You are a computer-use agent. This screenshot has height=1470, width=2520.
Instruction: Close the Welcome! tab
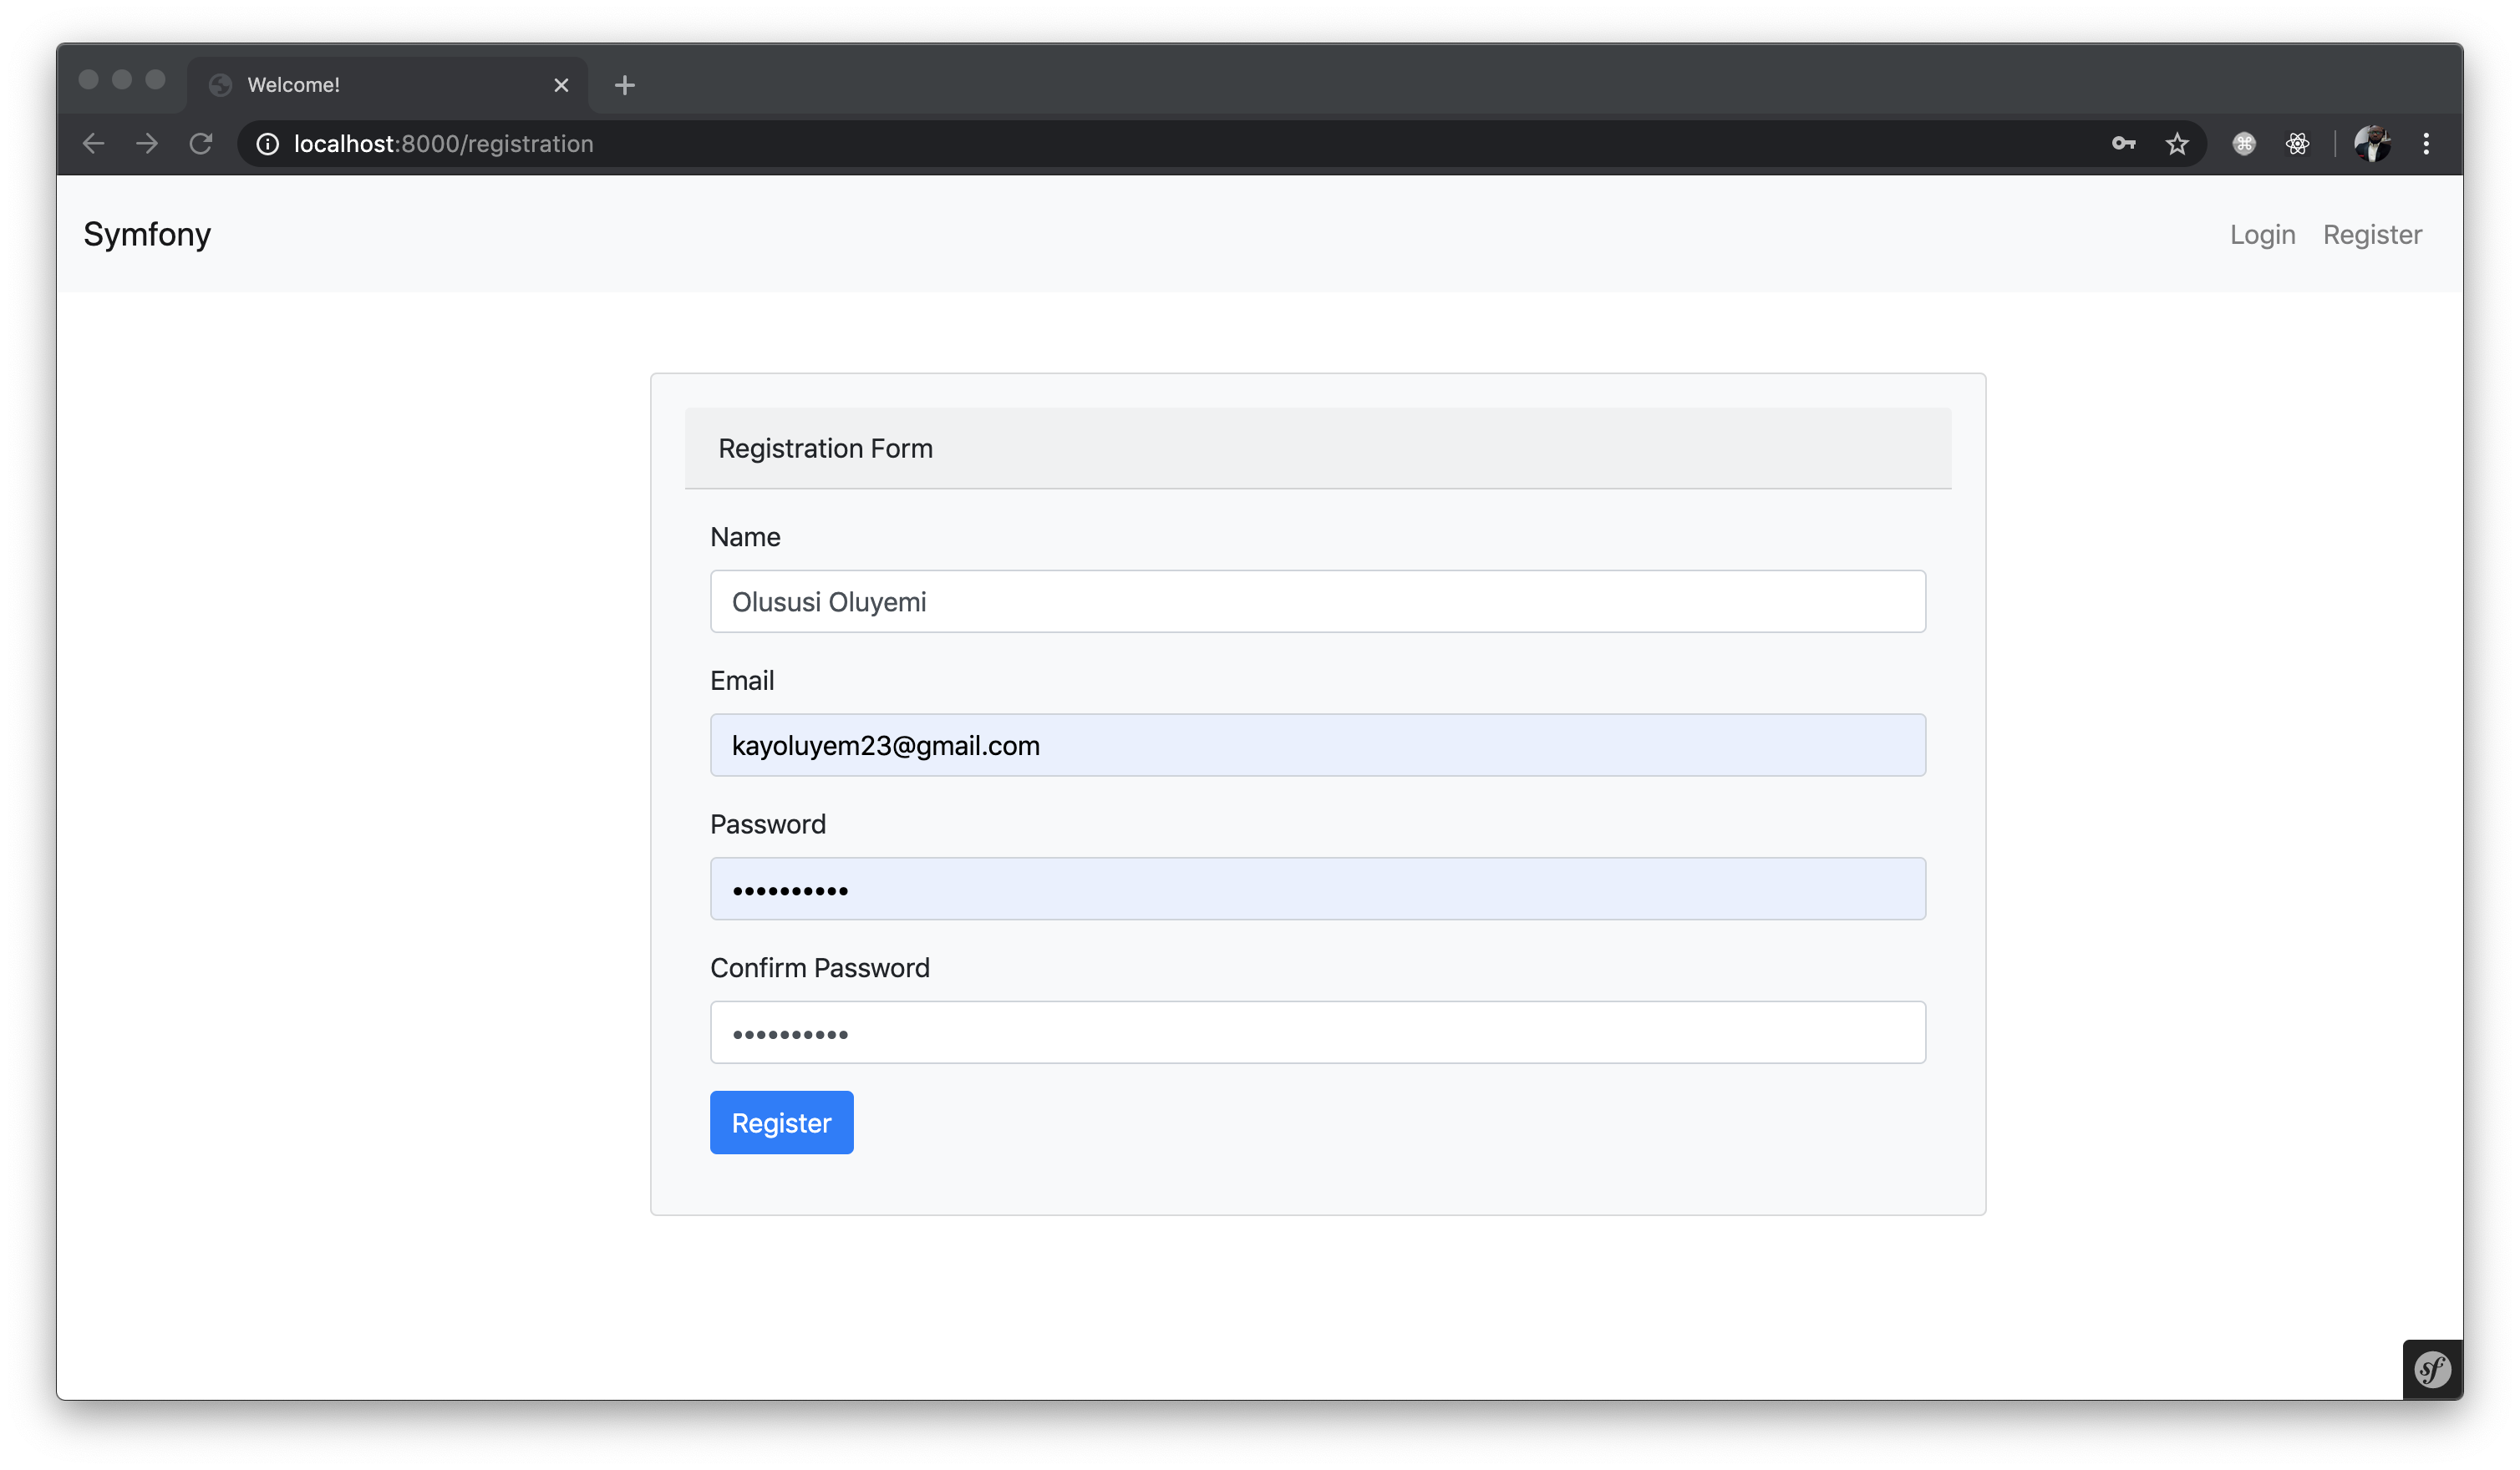[561, 85]
